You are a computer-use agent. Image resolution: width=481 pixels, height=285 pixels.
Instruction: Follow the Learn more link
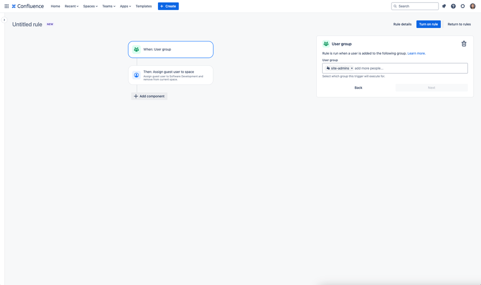[416, 54]
